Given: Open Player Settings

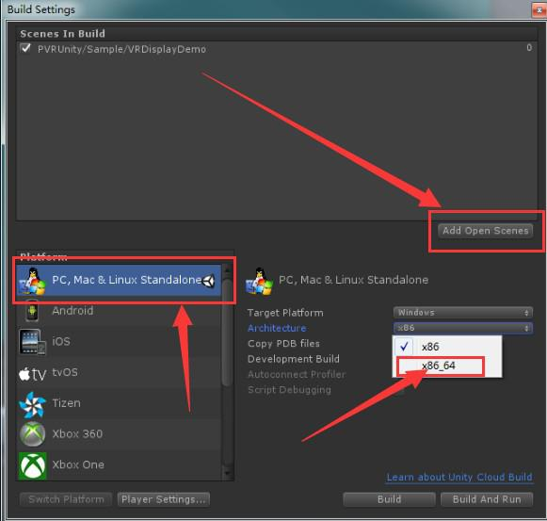Looking at the screenshot, I should [x=164, y=499].
